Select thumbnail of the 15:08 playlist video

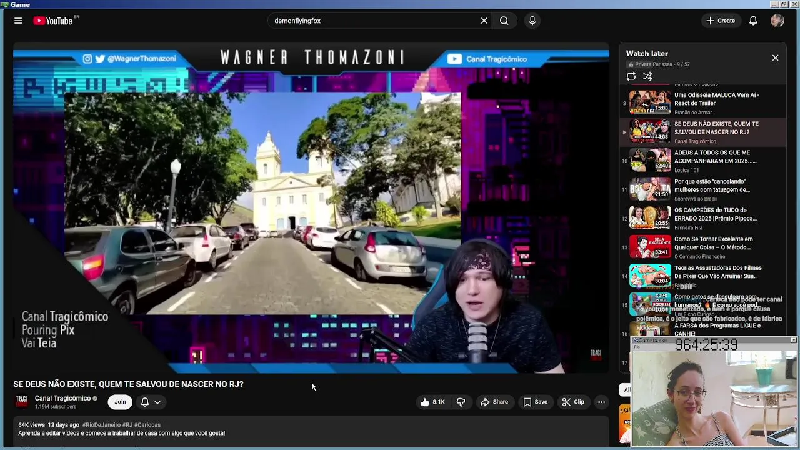pos(650,102)
